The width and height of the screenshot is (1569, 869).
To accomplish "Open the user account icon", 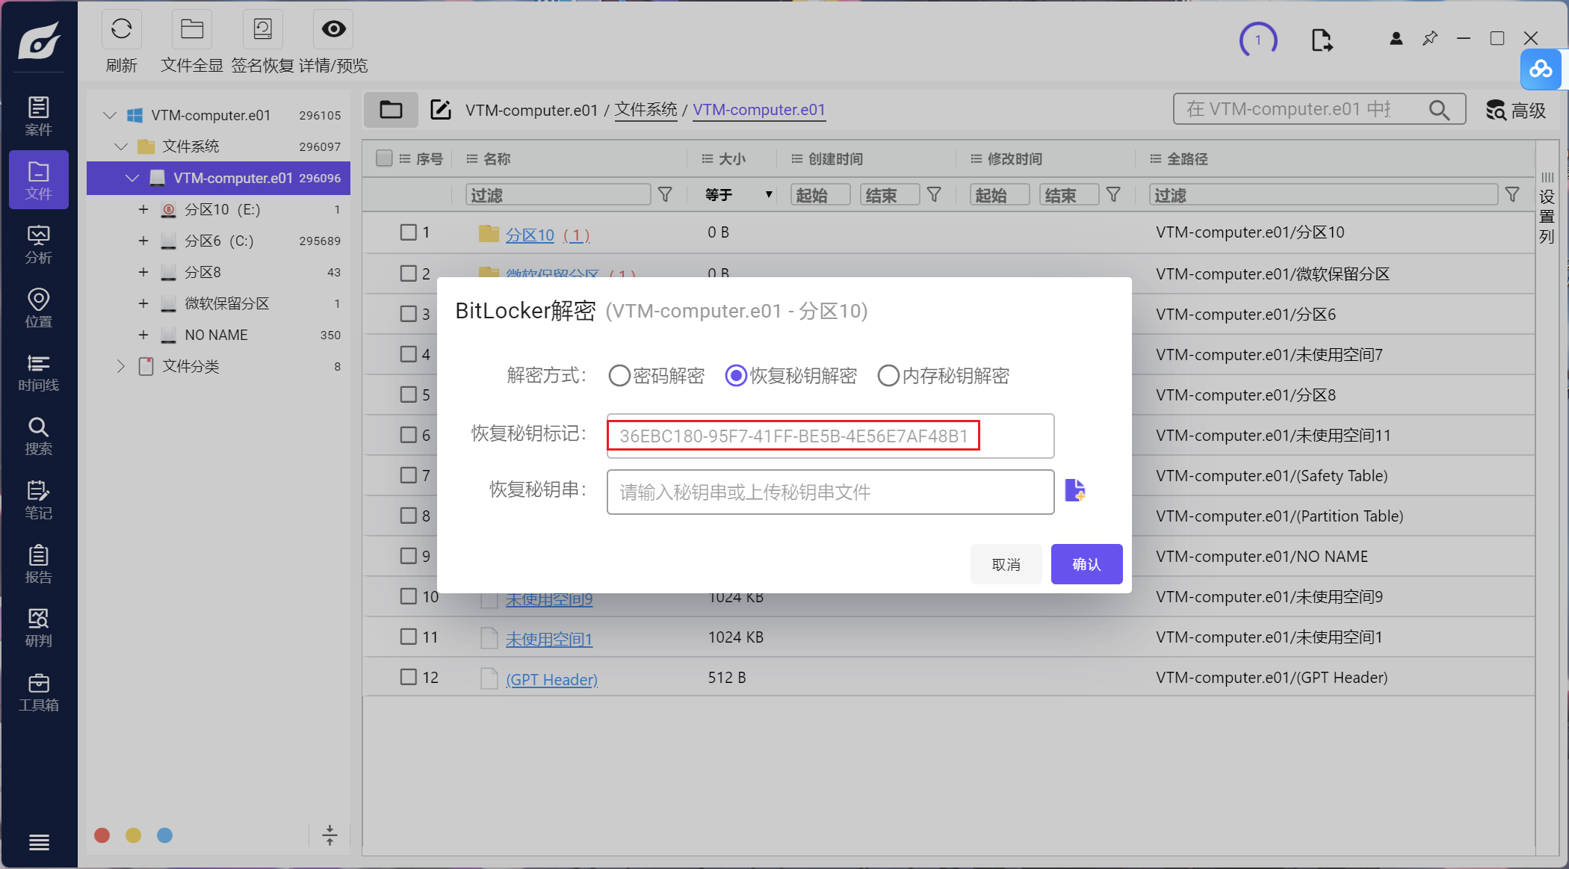I will tap(1396, 38).
